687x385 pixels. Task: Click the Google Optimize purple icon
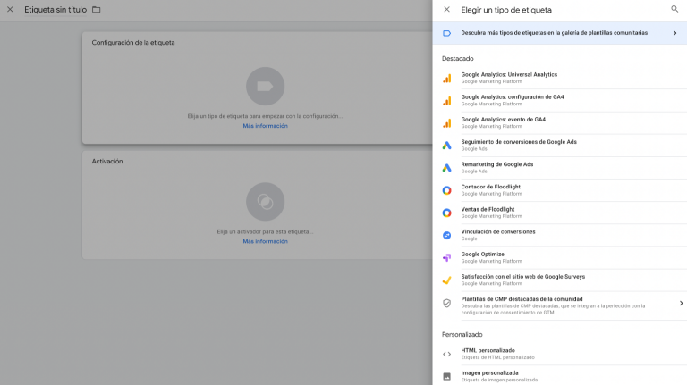tap(446, 257)
